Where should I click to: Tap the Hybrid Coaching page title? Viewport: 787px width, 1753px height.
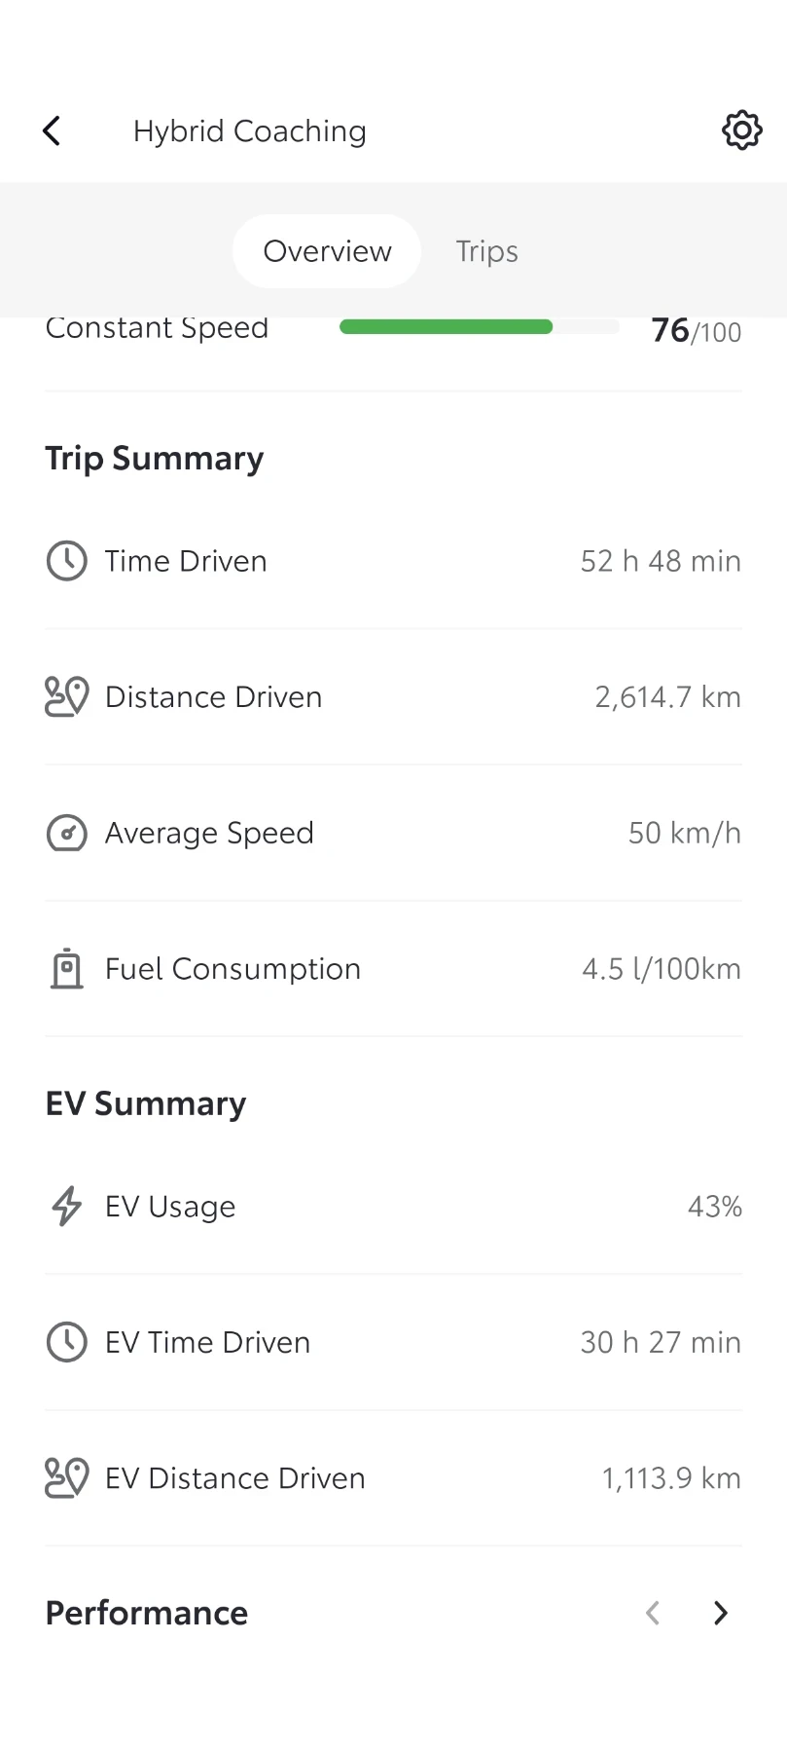[x=250, y=131]
